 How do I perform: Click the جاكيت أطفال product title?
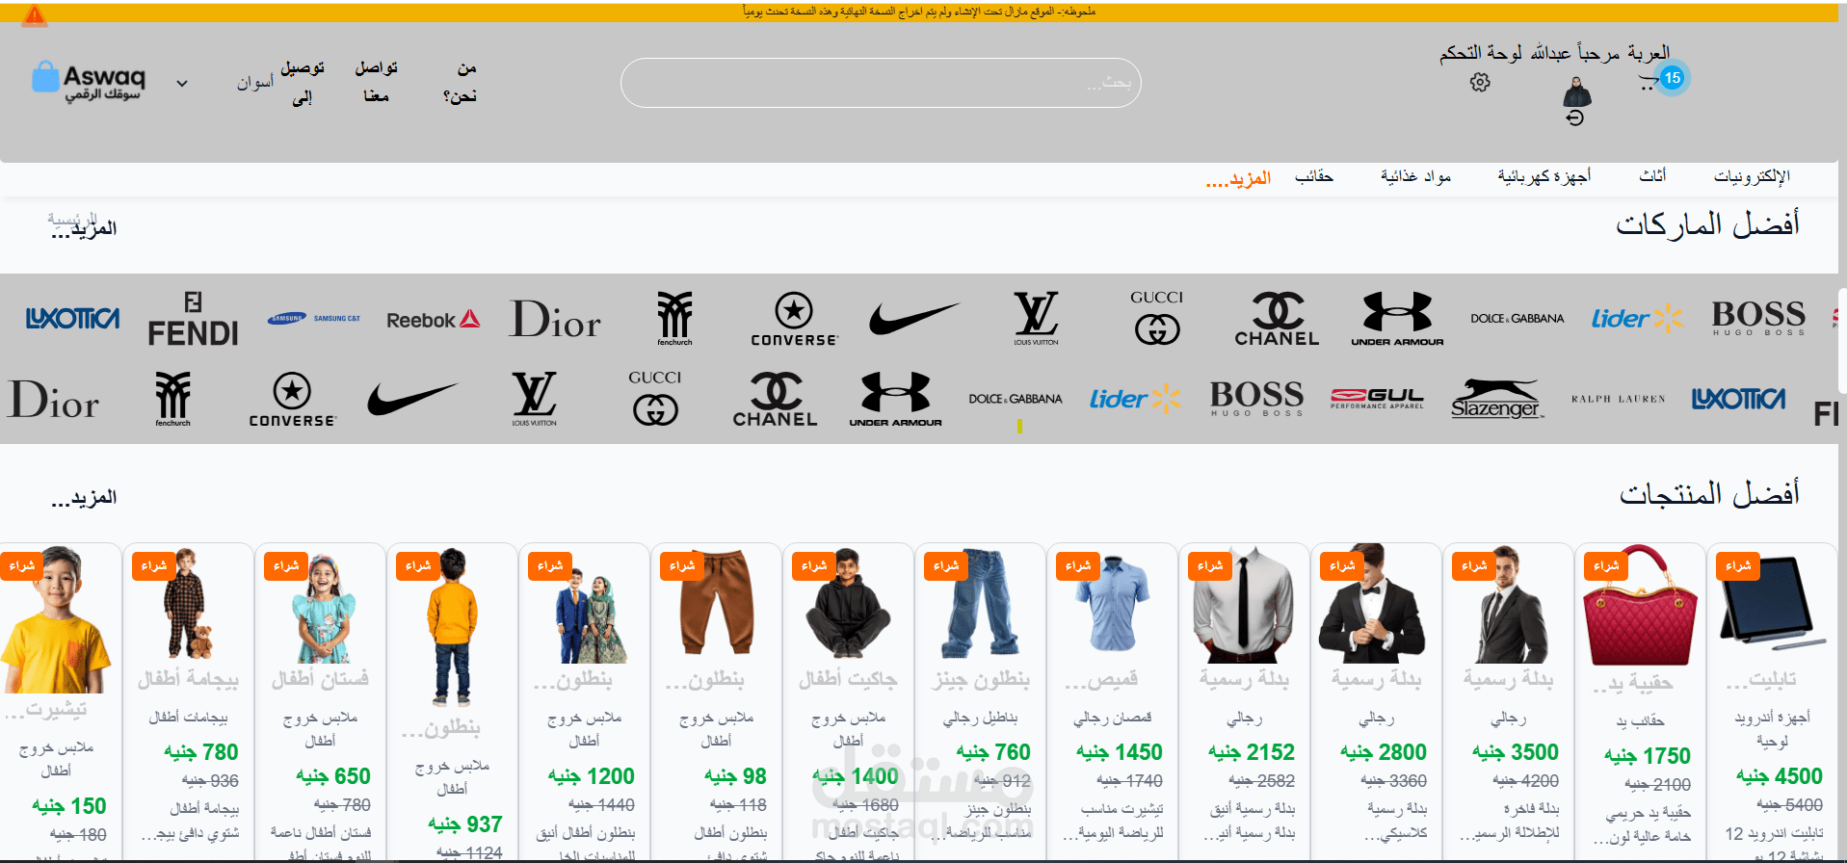[848, 679]
